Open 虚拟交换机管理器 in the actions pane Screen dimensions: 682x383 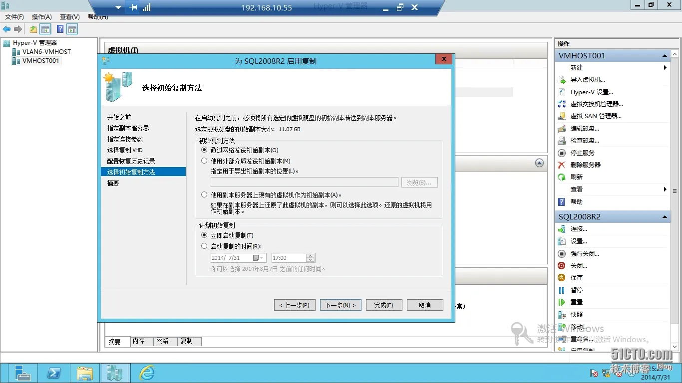pos(597,104)
